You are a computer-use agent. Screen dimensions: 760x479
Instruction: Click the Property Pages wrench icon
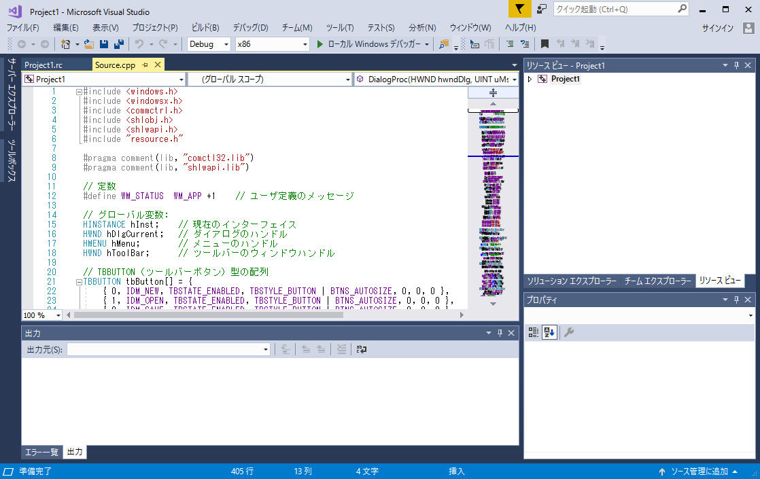tap(569, 332)
